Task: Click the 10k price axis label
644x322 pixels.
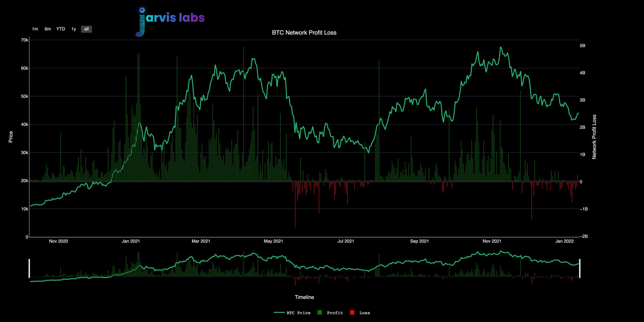Action: coord(25,209)
